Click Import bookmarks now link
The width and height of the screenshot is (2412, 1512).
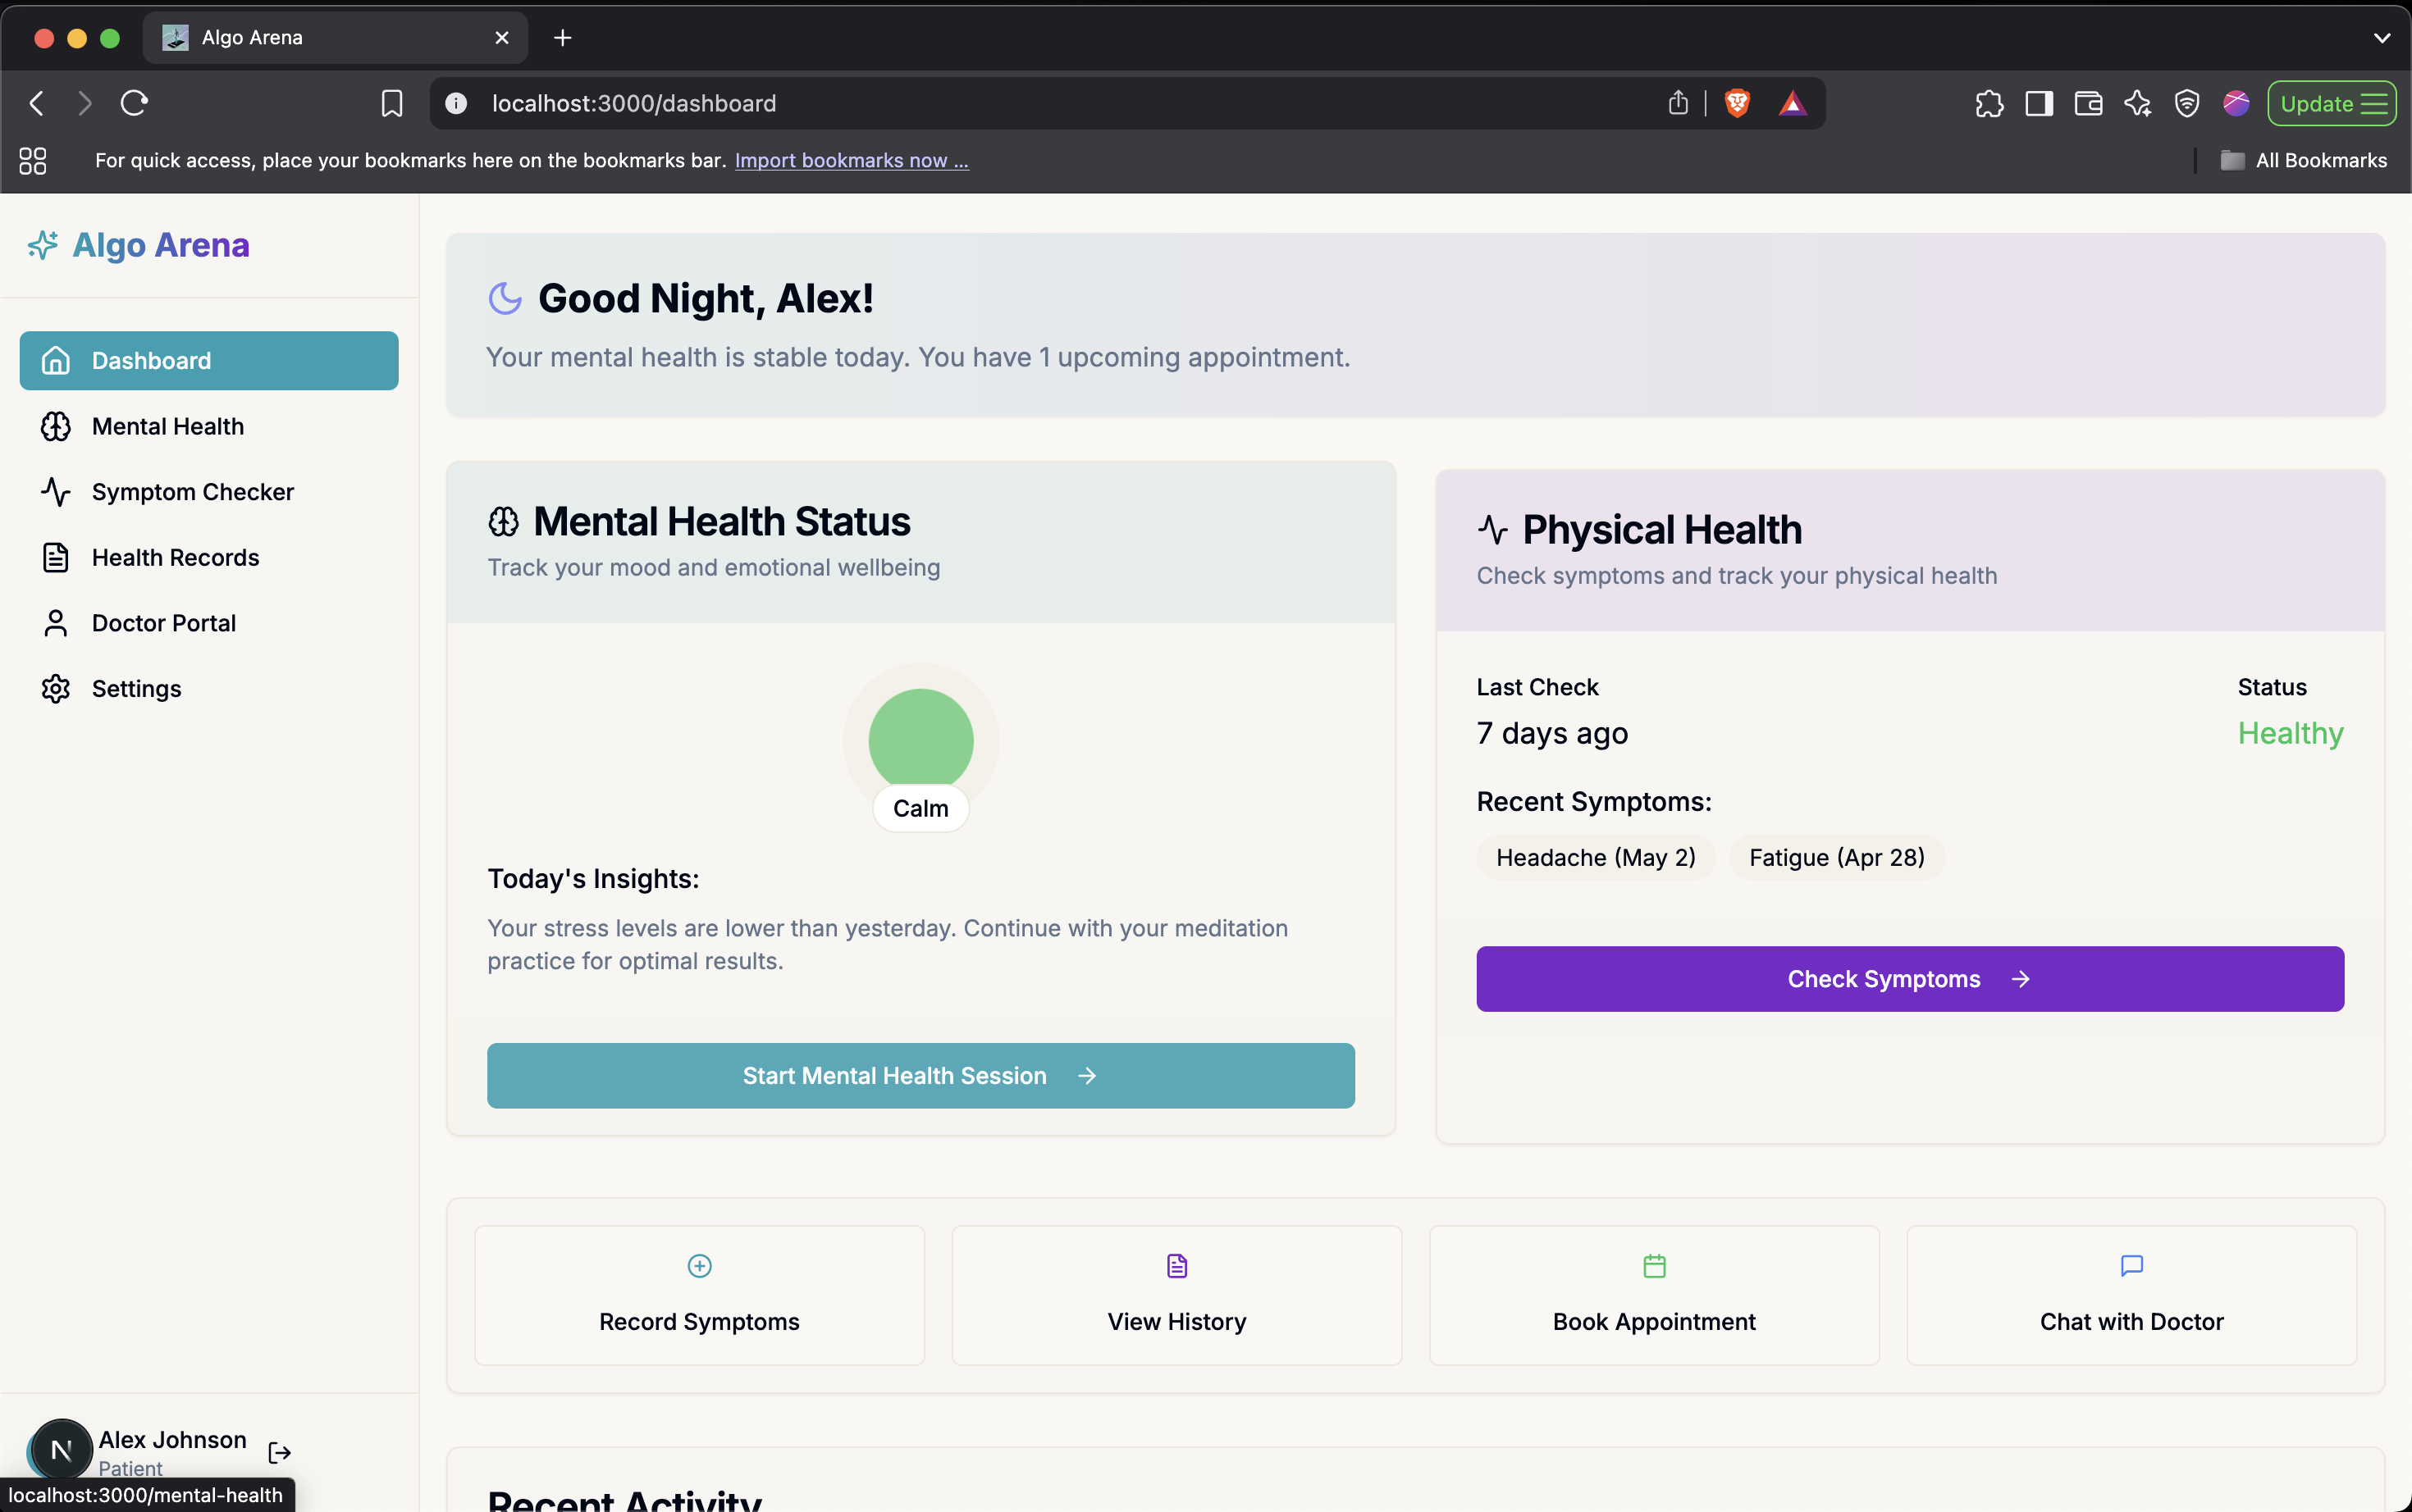850,160
